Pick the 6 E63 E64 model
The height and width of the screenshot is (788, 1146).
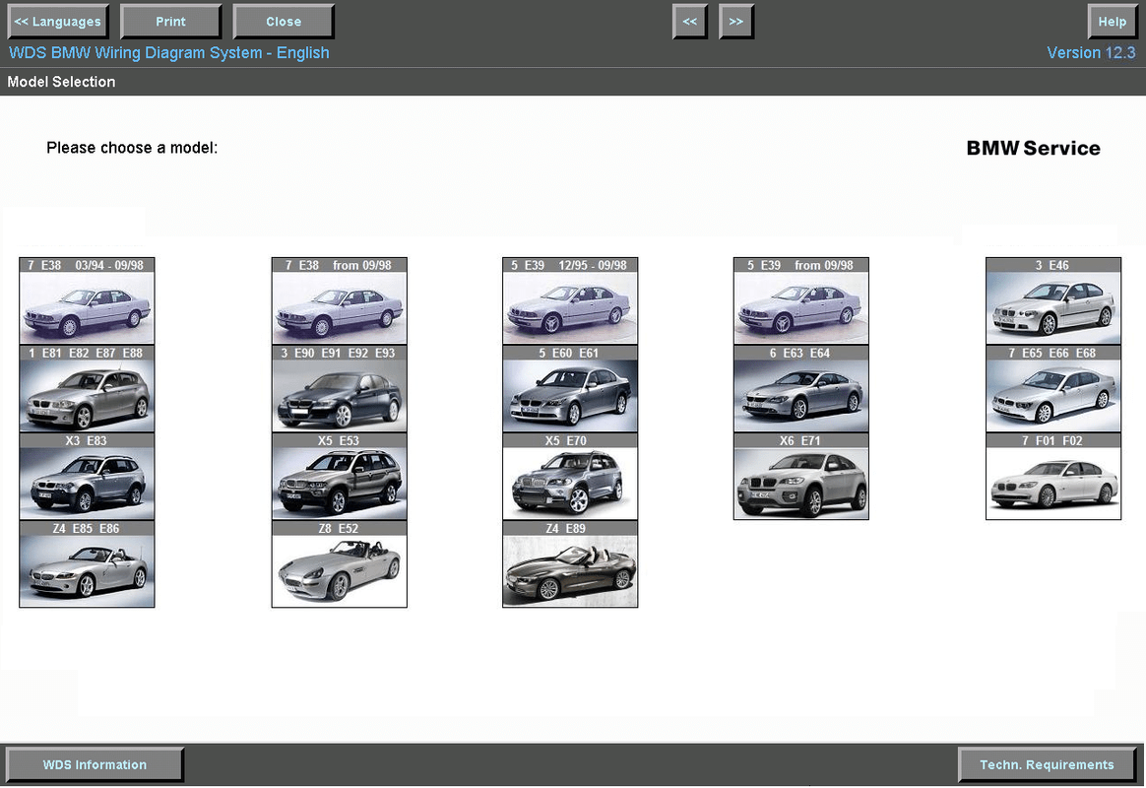click(801, 388)
